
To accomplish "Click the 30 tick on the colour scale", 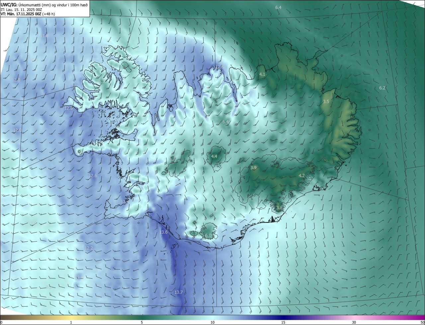I will click(354, 322).
